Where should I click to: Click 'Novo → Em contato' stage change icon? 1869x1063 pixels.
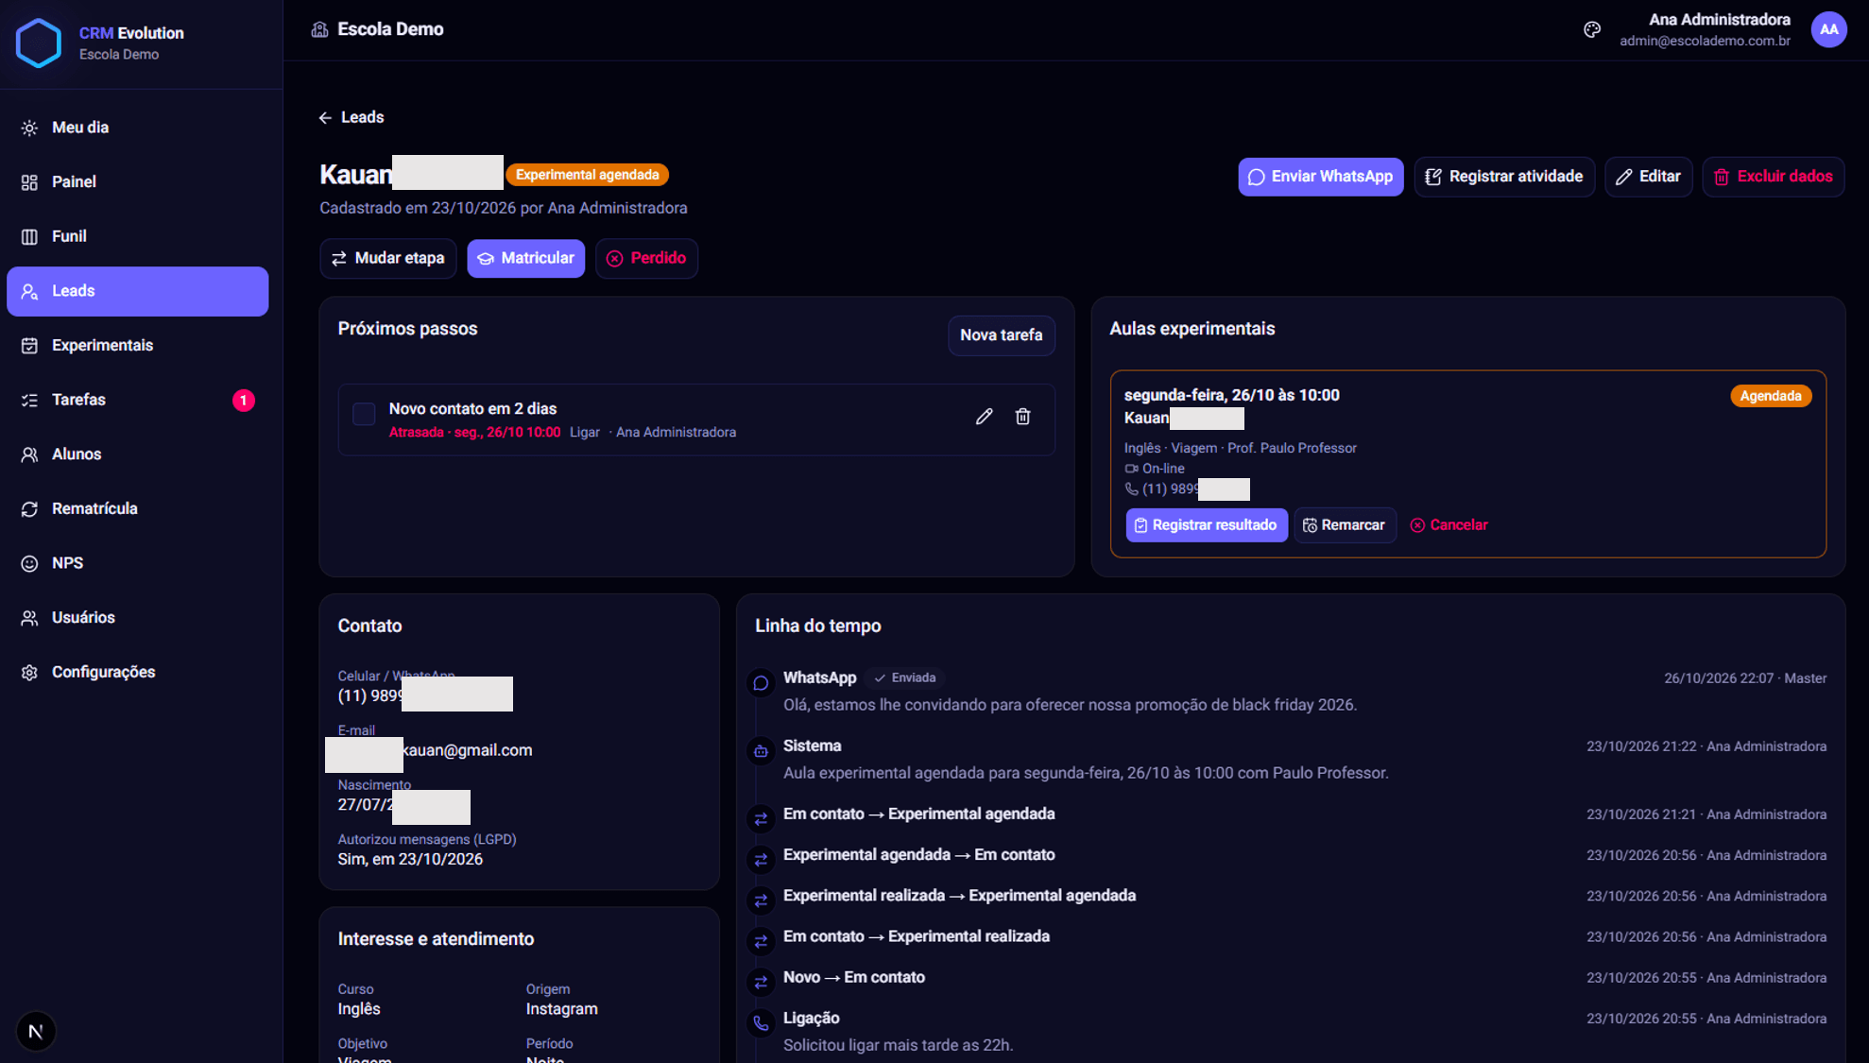pyautogui.click(x=761, y=983)
